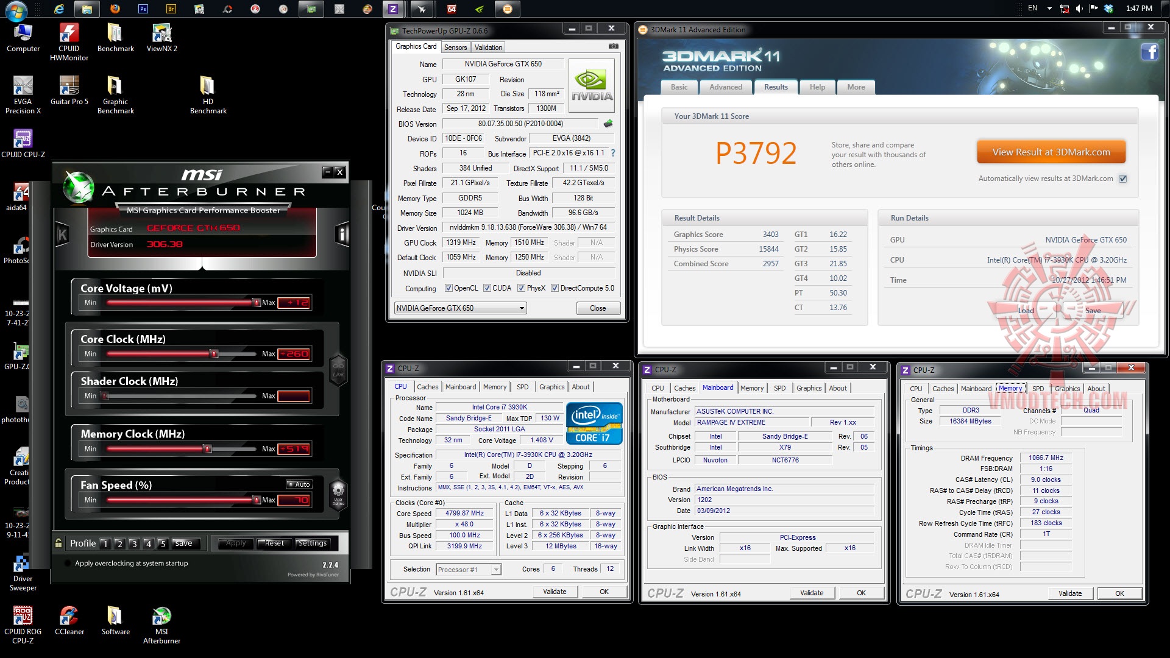This screenshot has height=658, width=1170.
Task: Click View Result at 3DMark.com button
Action: click(1051, 152)
